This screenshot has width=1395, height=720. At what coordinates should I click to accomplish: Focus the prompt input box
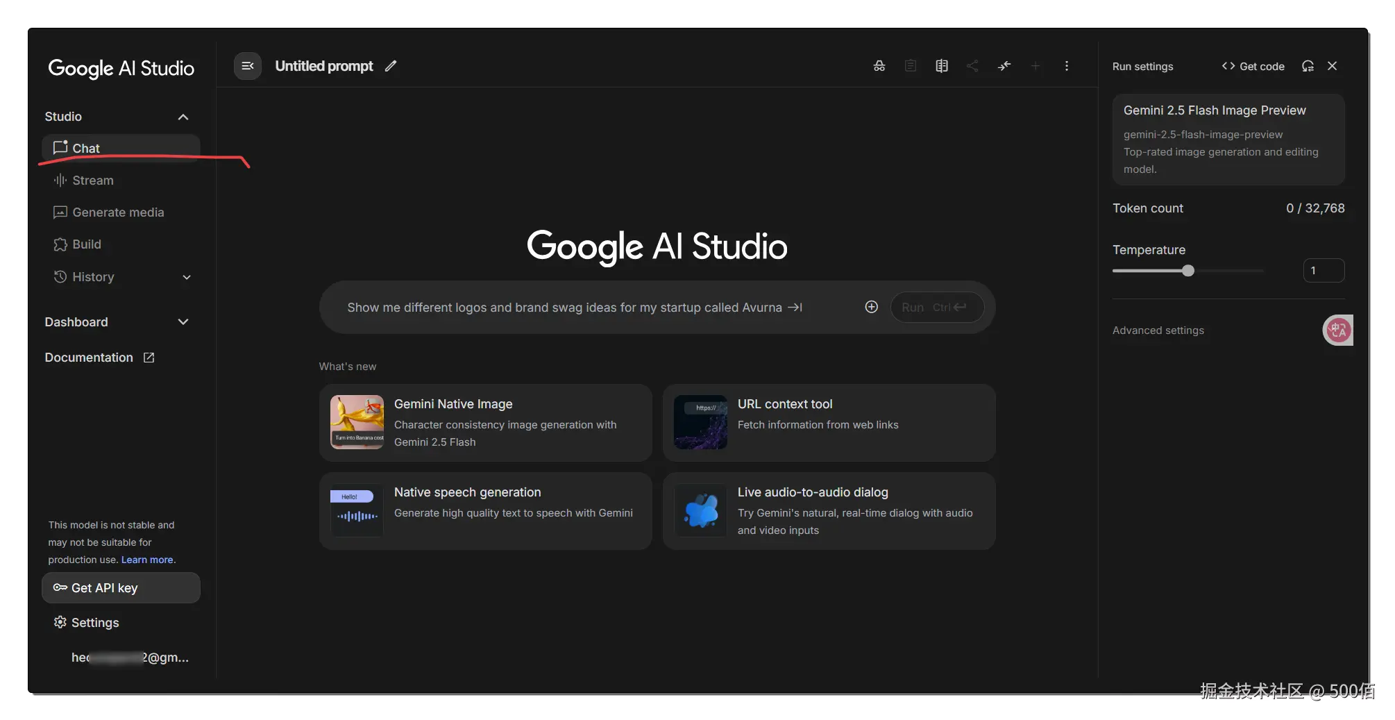point(574,308)
